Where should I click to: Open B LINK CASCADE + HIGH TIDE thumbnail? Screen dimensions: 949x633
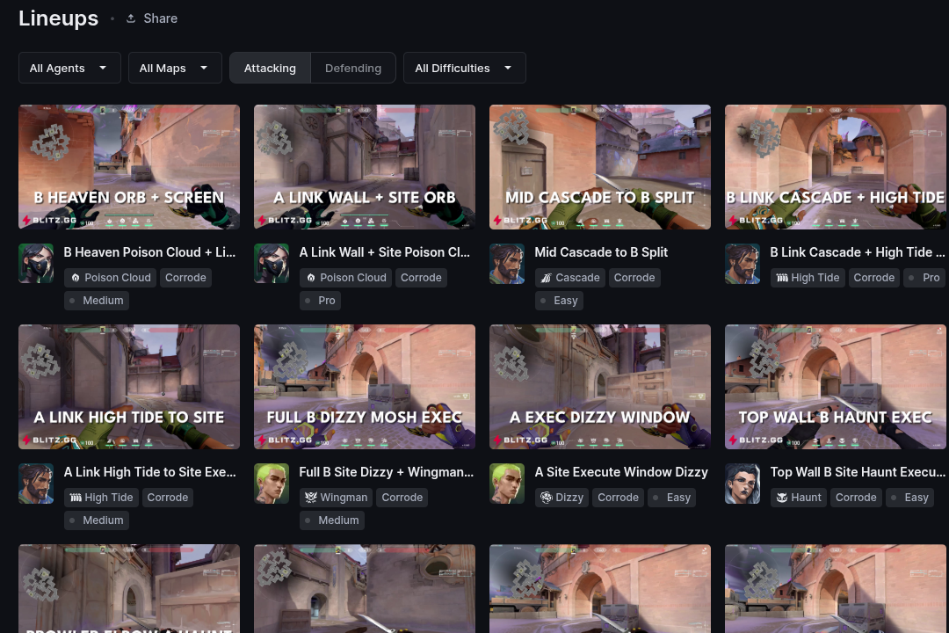[836, 167]
